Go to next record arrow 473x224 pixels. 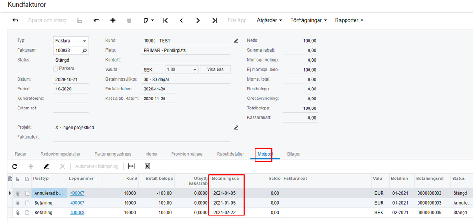coord(198,20)
